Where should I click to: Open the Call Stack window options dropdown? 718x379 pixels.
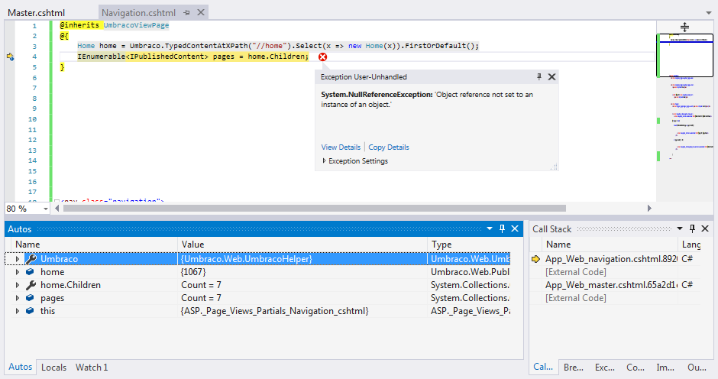pyautogui.click(x=680, y=228)
